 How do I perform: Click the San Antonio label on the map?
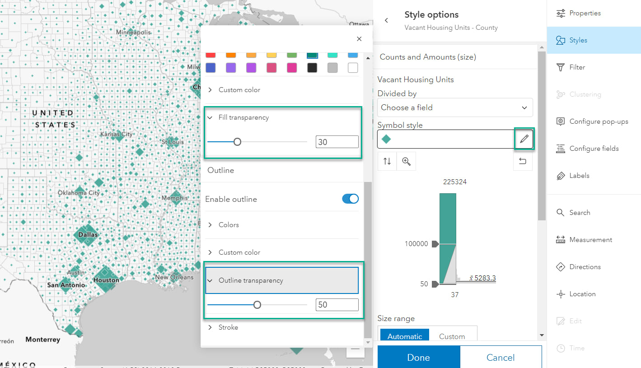(x=66, y=285)
